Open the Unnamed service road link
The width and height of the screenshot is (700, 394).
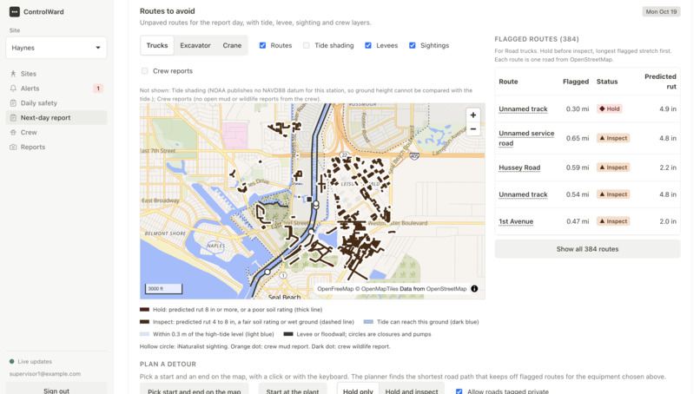coord(526,138)
